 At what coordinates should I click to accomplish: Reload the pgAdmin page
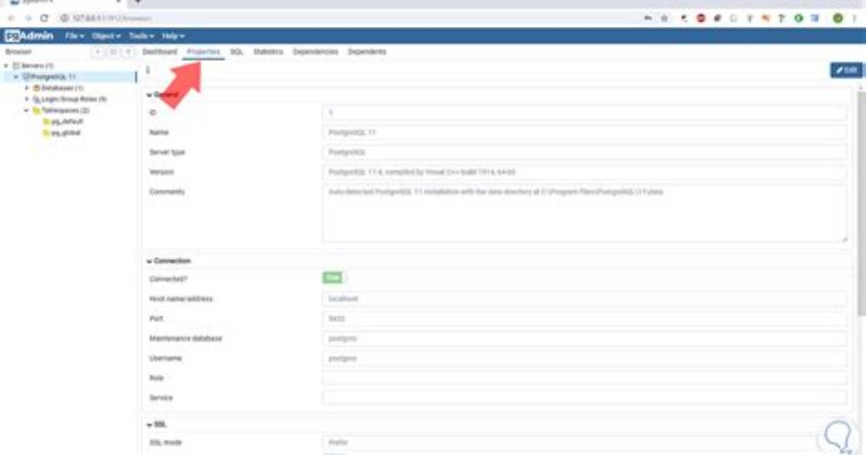[45, 18]
